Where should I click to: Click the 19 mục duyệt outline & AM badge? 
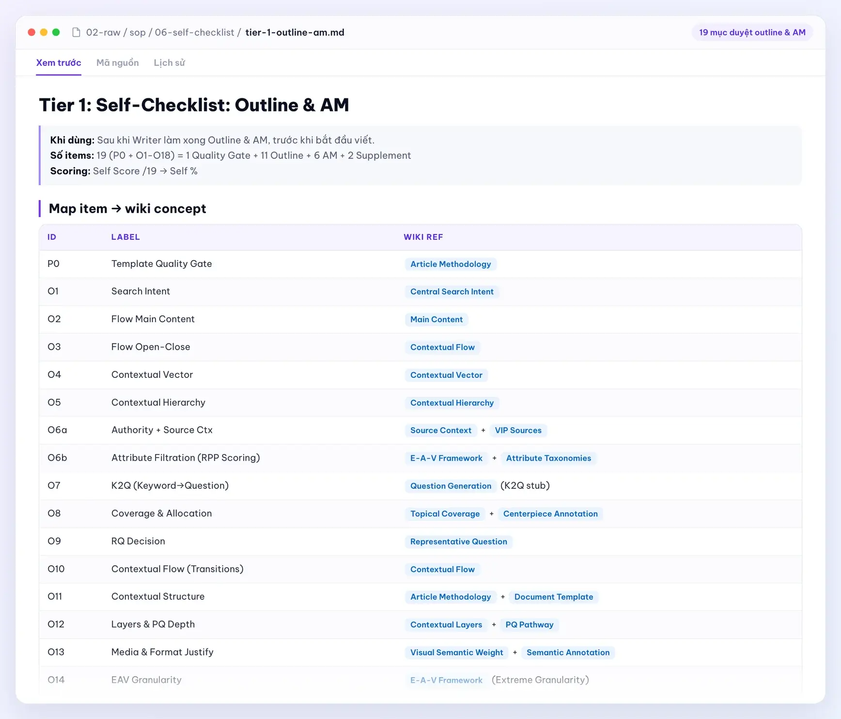click(x=752, y=32)
